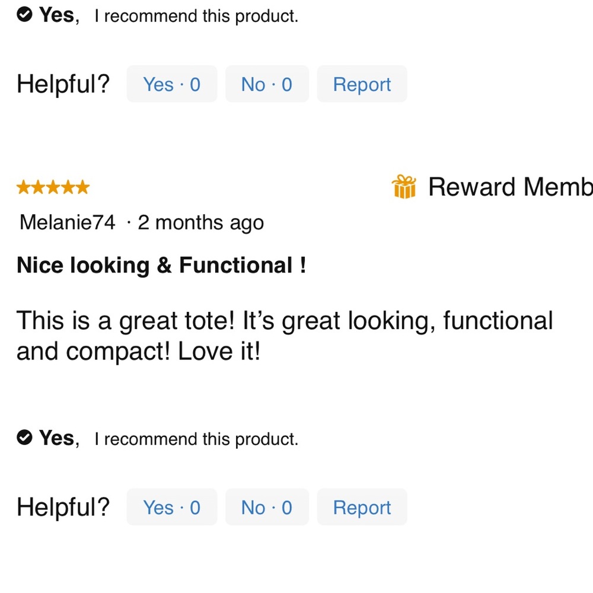
Task: Click the Reward Member badge label
Action: pos(510,187)
